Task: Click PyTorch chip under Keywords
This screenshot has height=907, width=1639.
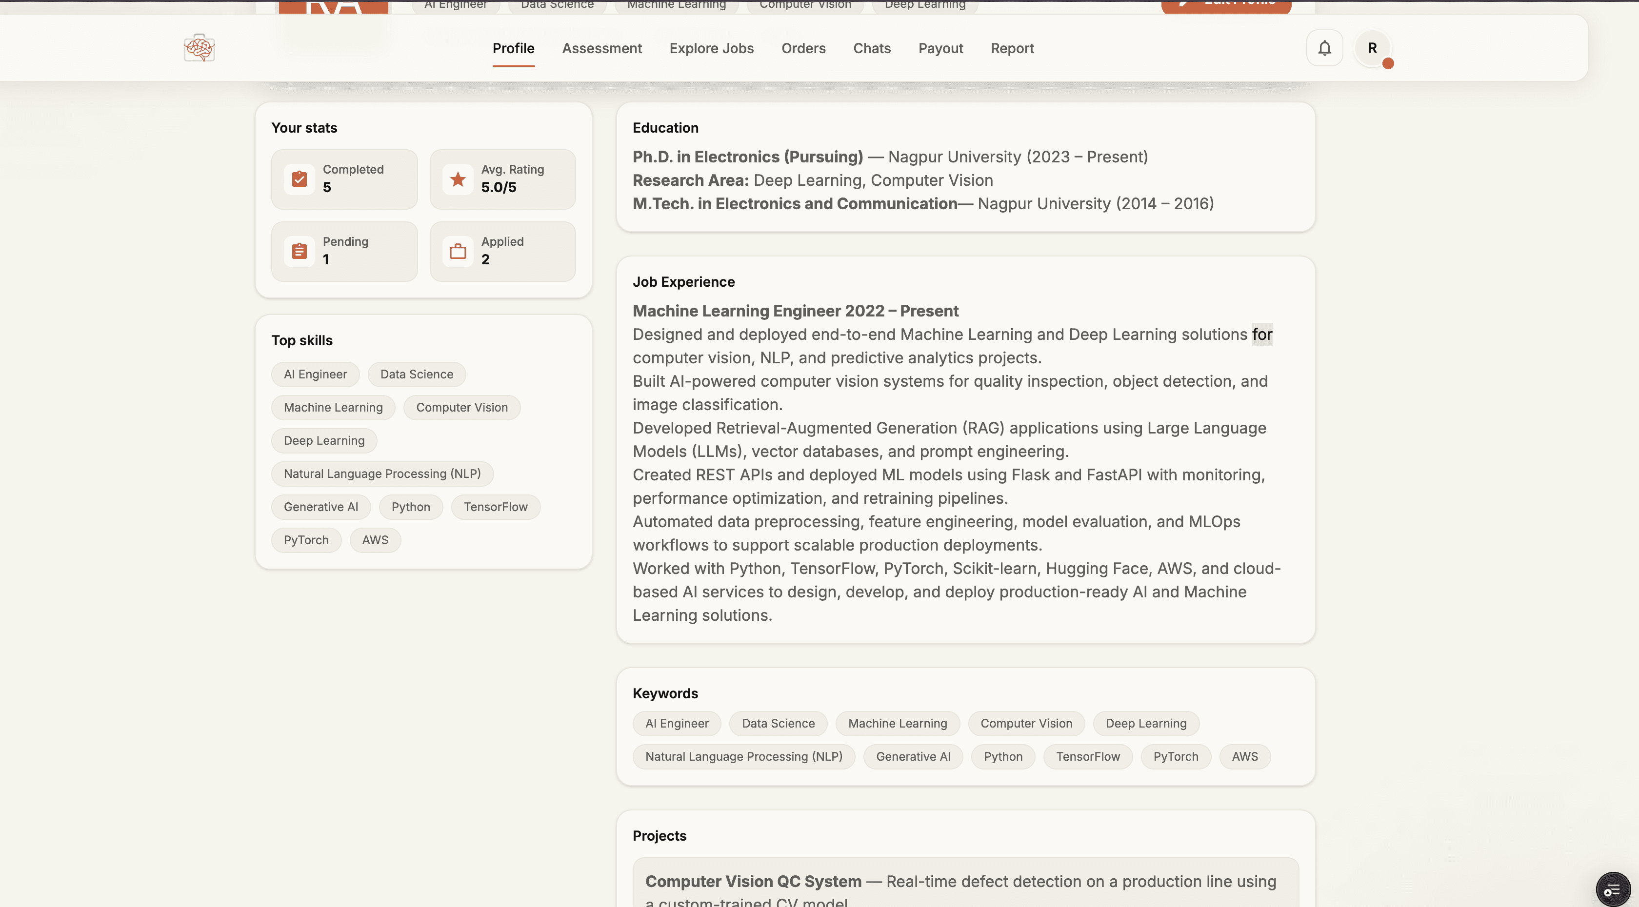Action: [x=1176, y=757]
